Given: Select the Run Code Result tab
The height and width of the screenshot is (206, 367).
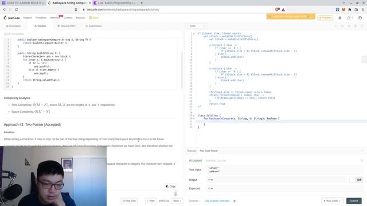Looking at the screenshot, I should 209,151.
